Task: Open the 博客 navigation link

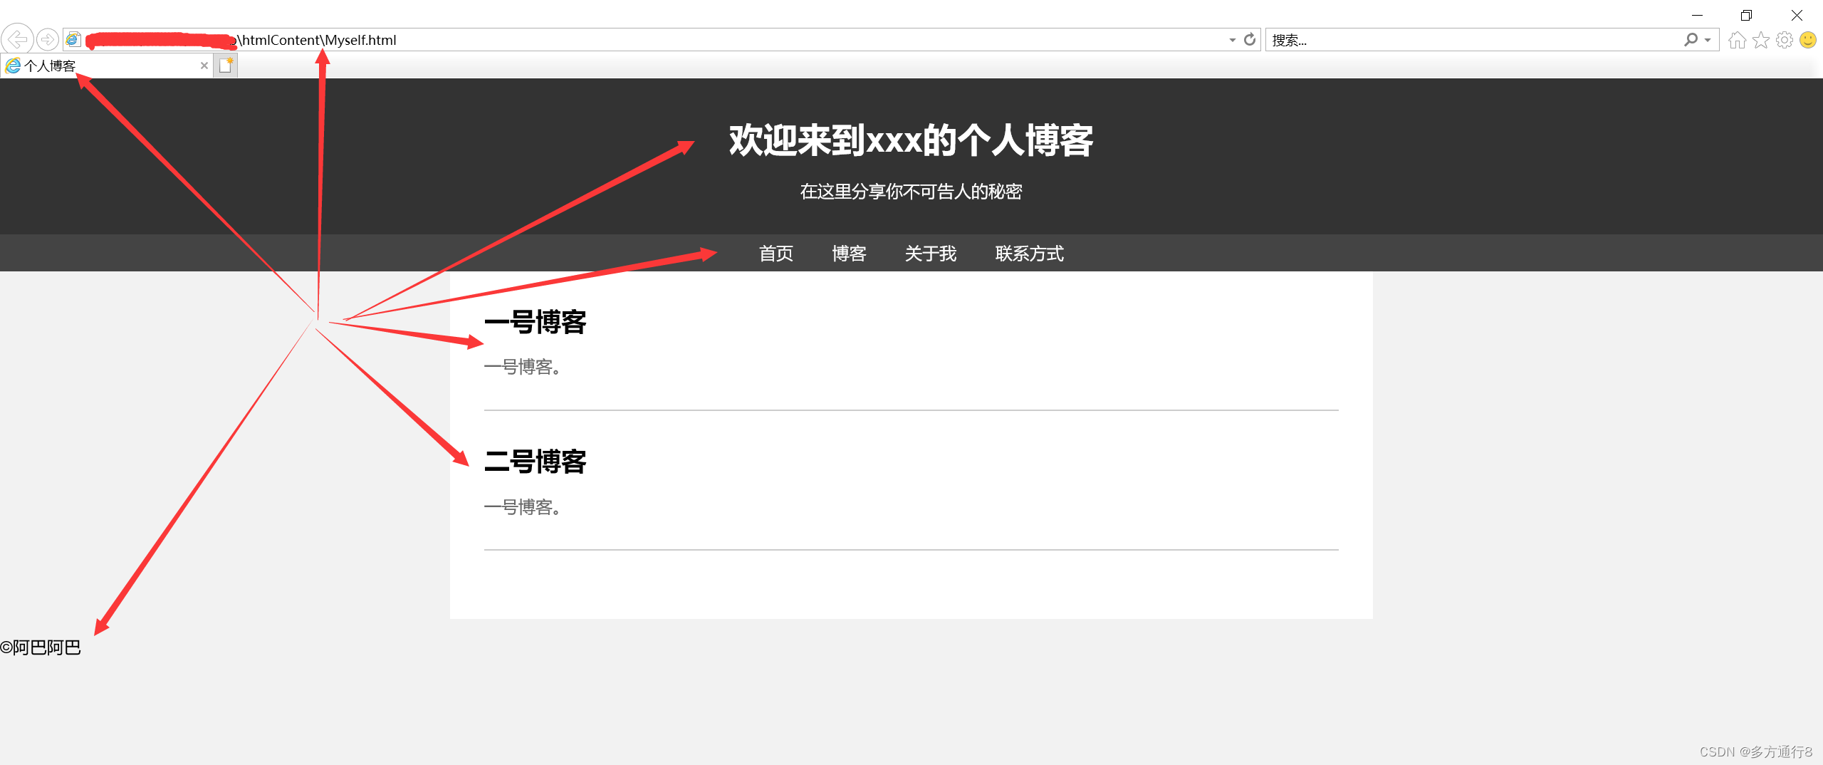Action: tap(849, 254)
